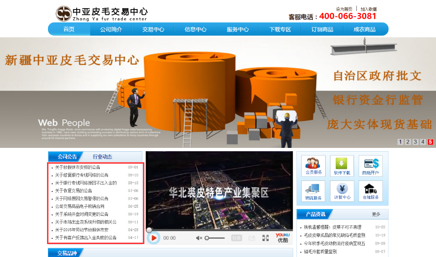
Task: Click the Youku logo in player
Action: click(x=283, y=237)
